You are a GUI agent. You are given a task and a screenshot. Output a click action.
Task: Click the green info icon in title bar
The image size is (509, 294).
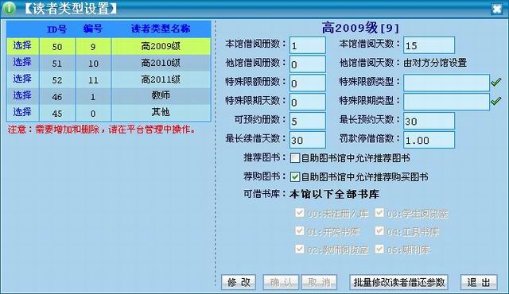[9, 8]
